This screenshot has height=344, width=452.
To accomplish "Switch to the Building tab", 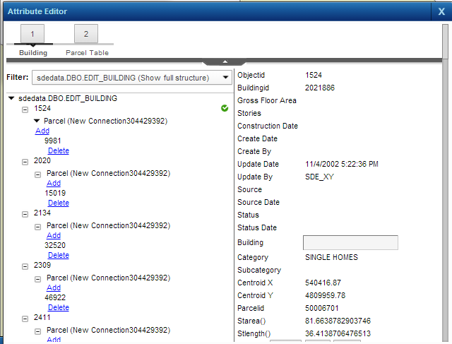I will (33, 34).
